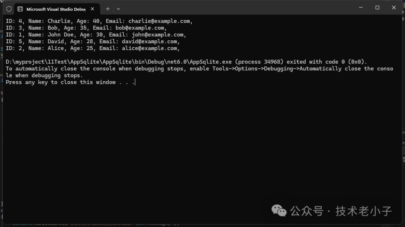Click the console icon on the debug tab
The image size is (405, 227).
pyautogui.click(x=20, y=9)
